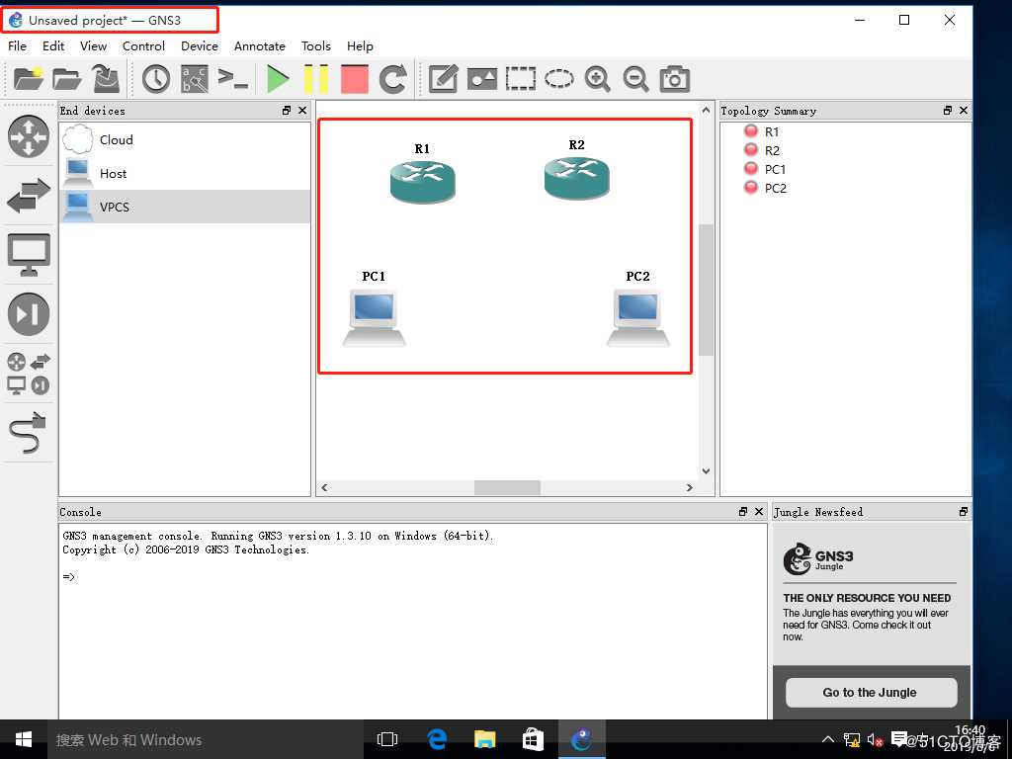Click canvas vertical scrollbar down arrow
Screen dimensions: 1012x759
(x=706, y=470)
